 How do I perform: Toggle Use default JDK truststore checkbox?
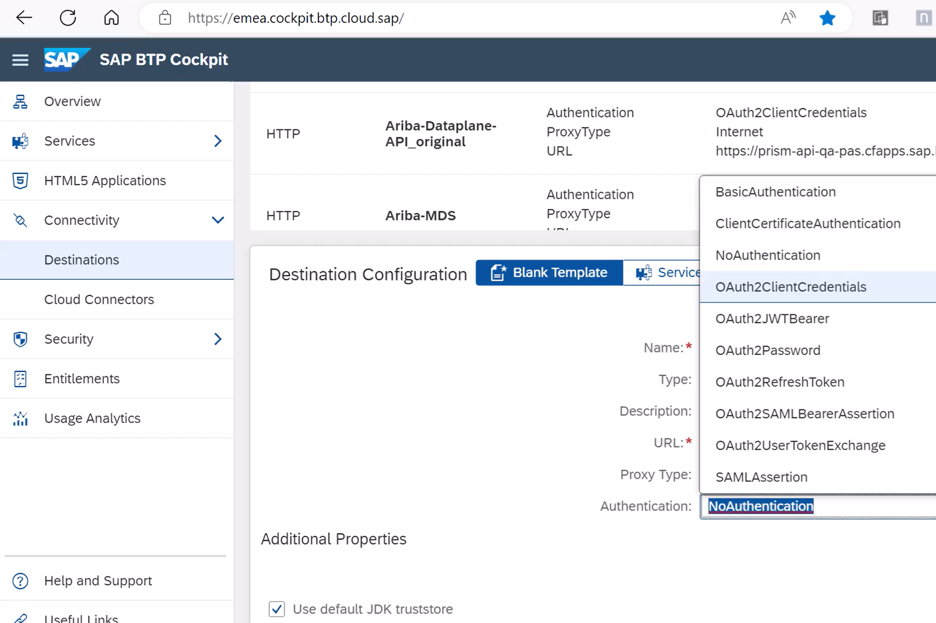277,609
